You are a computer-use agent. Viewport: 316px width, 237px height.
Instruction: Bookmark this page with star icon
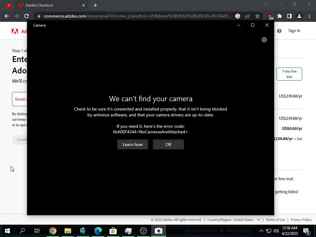point(257,16)
